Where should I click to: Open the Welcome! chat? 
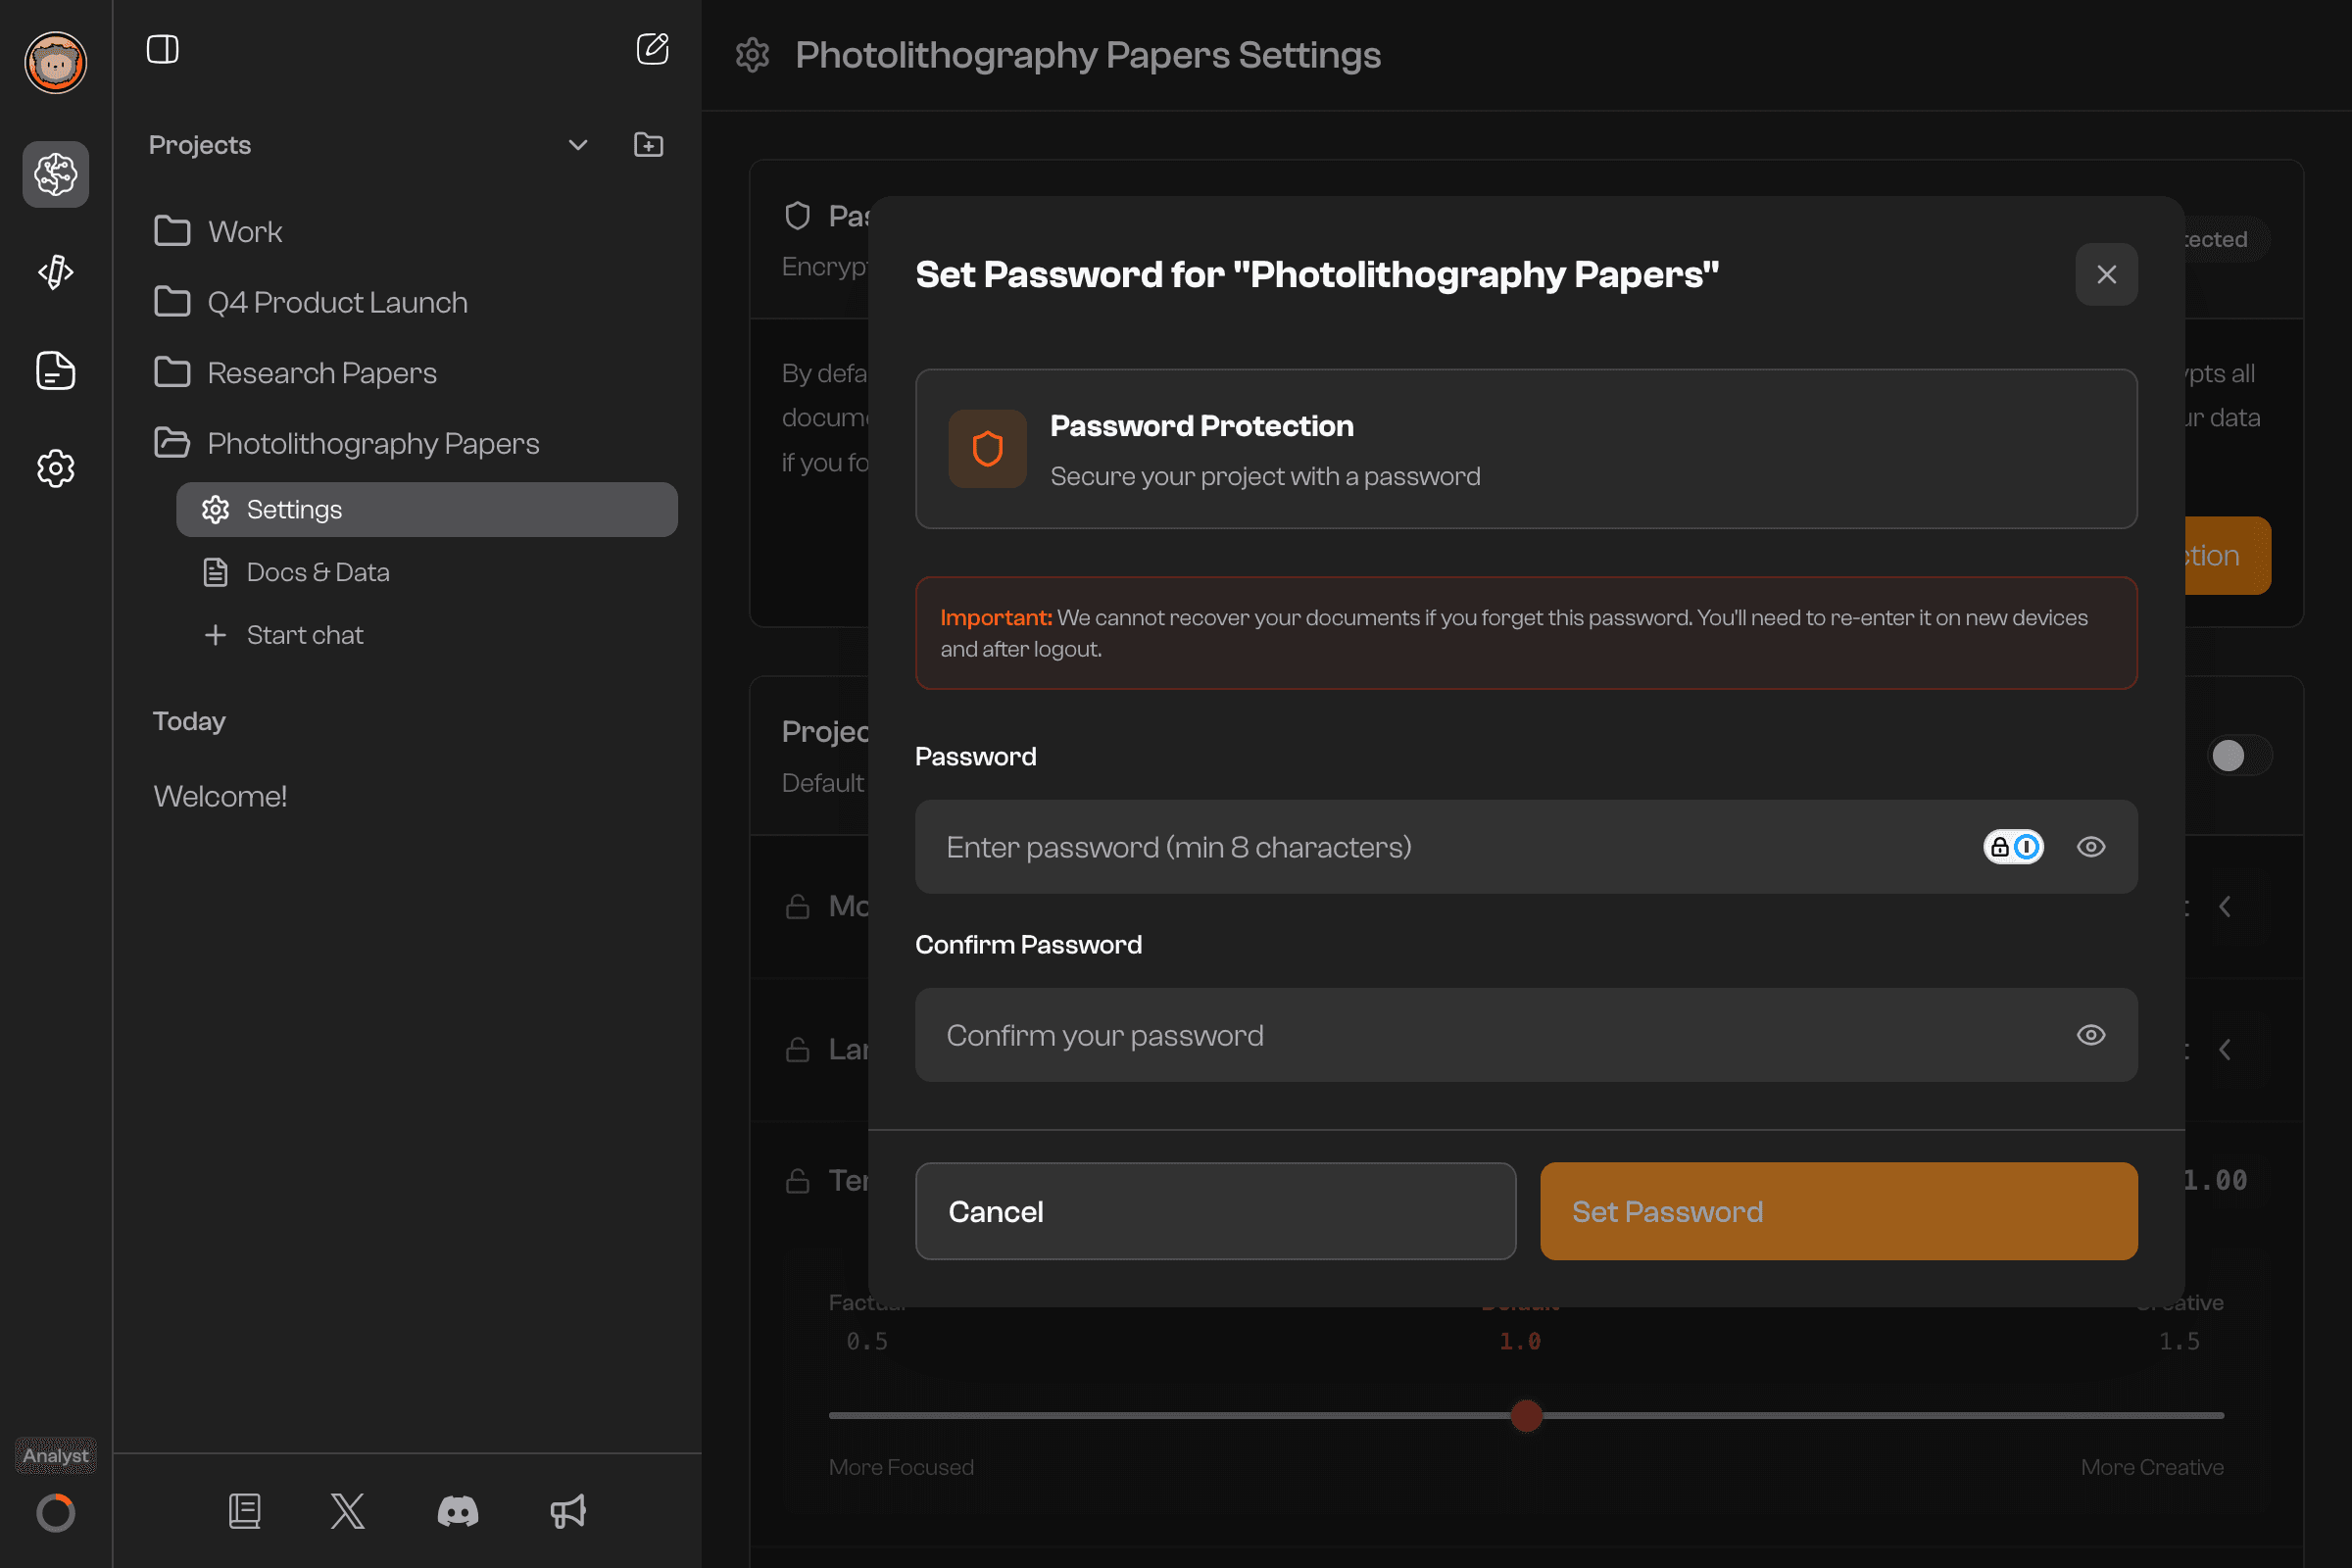220,797
